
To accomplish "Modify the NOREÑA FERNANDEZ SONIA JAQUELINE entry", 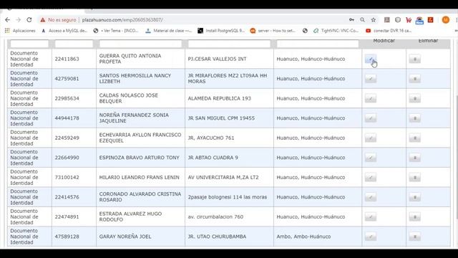I will tap(371, 118).
